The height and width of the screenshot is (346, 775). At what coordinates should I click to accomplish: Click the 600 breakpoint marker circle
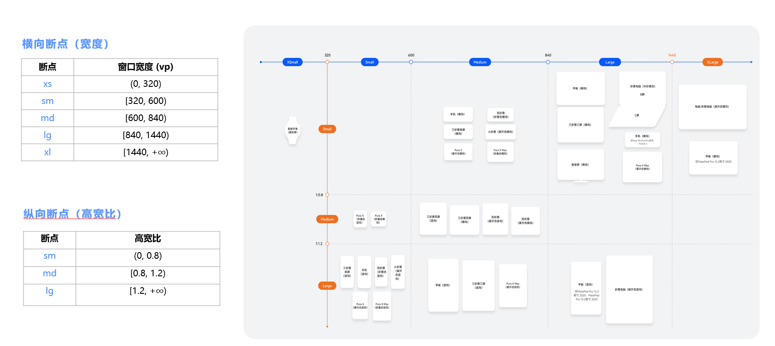tap(411, 62)
